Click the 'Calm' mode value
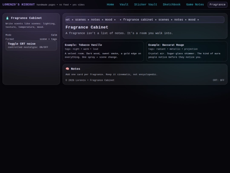The image size is (230, 173). coord(54,35)
